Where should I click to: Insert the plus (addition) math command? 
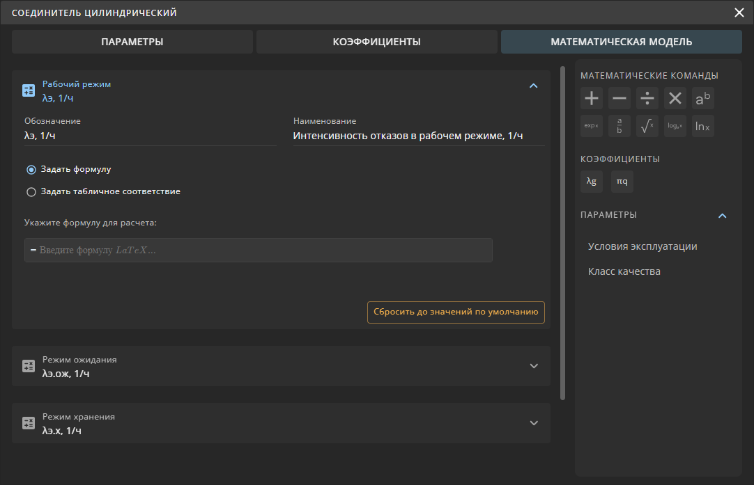tap(592, 98)
